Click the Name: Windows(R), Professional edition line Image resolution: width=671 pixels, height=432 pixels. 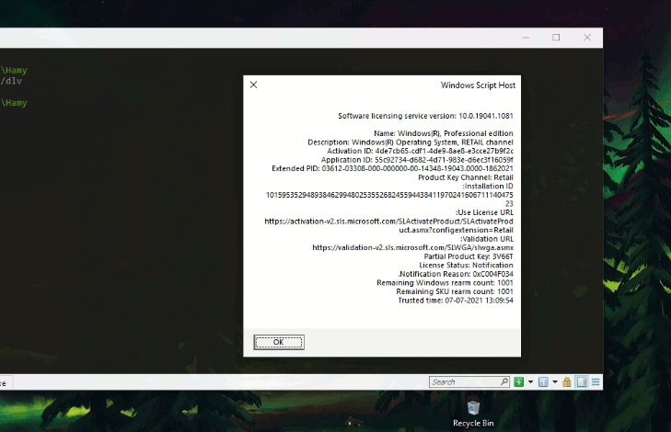[444, 133]
